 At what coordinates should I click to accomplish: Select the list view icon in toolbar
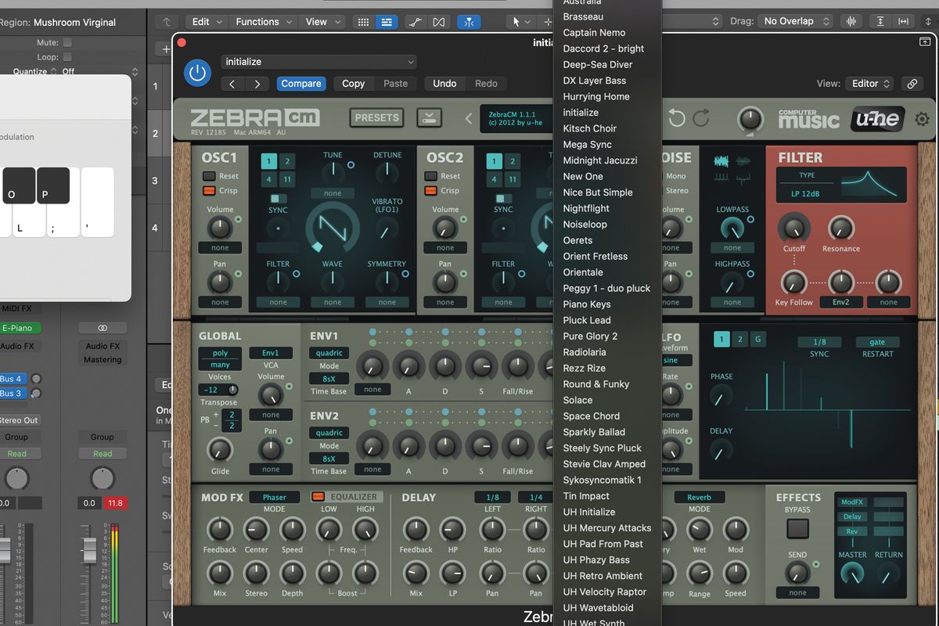tap(386, 22)
